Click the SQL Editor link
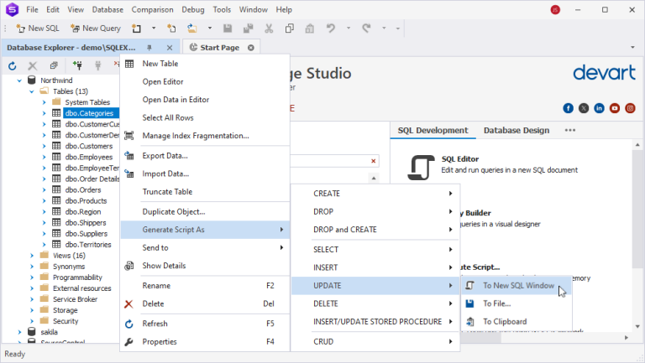 point(460,159)
